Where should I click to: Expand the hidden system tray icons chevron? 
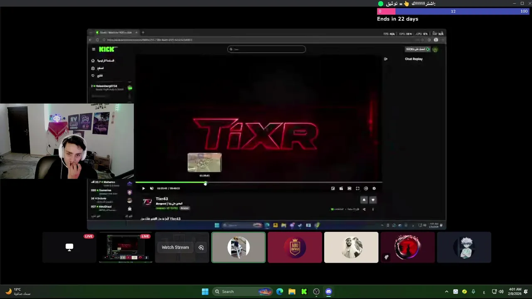point(446,292)
